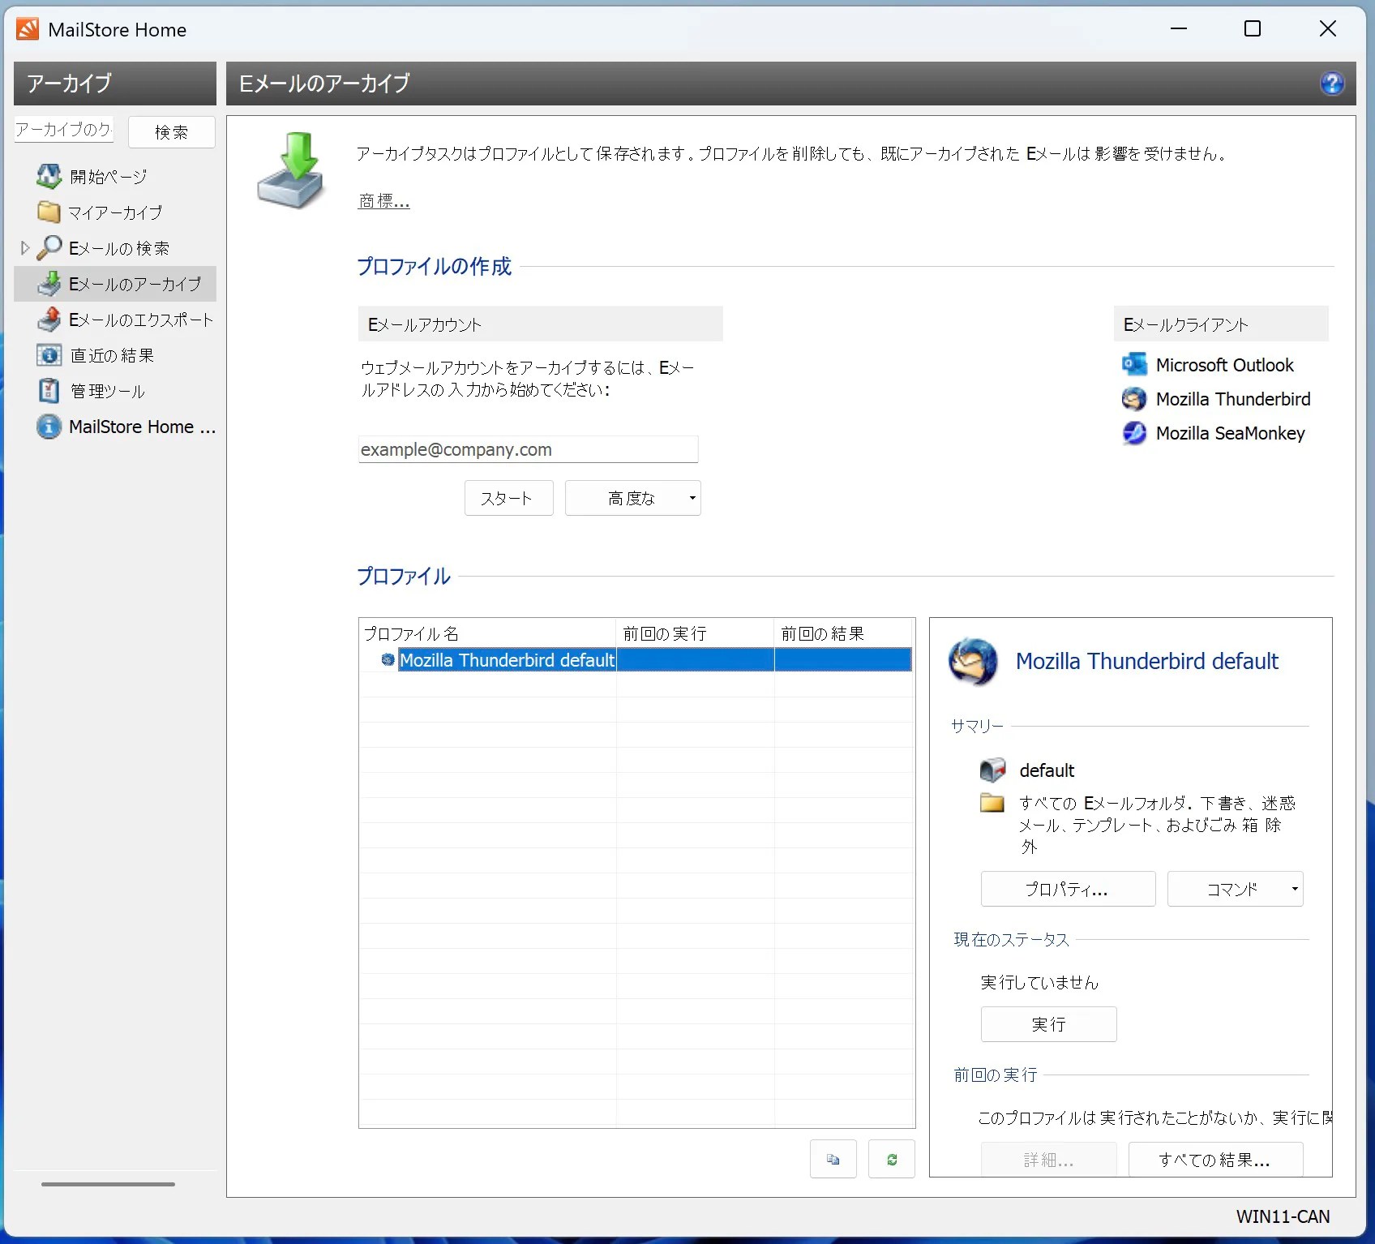Click the Microsoft Outlook client link
This screenshot has width=1375, height=1244.
tap(1224, 365)
